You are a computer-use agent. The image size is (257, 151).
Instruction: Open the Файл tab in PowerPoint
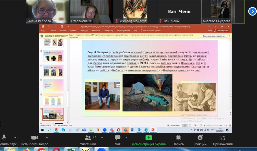click(x=44, y=30)
